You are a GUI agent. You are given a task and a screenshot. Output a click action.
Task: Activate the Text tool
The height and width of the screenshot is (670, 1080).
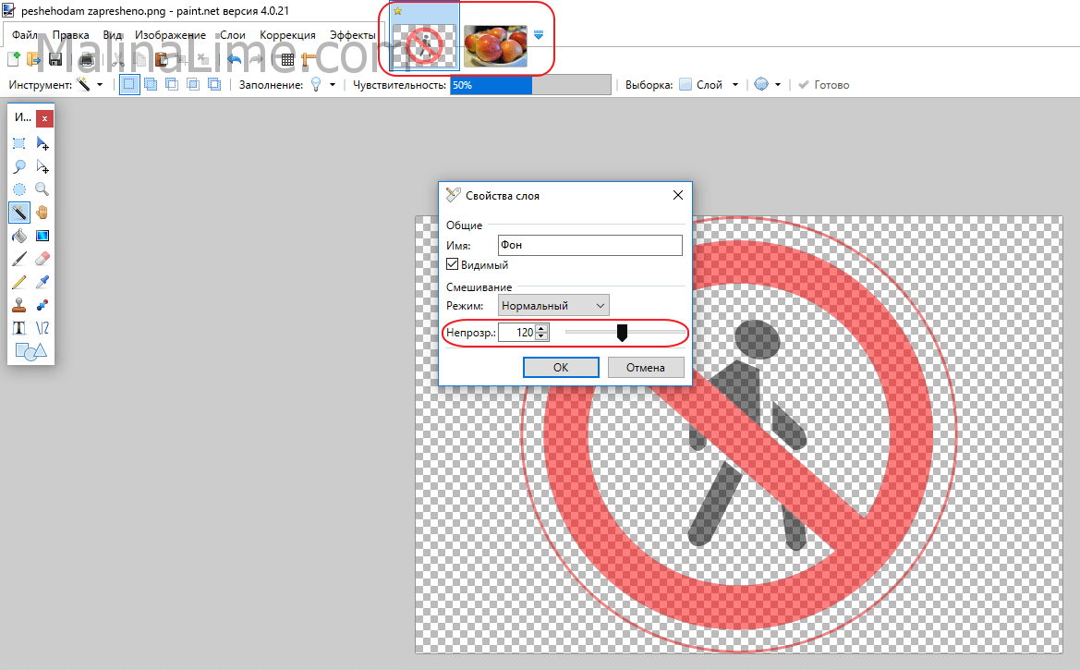click(x=19, y=328)
